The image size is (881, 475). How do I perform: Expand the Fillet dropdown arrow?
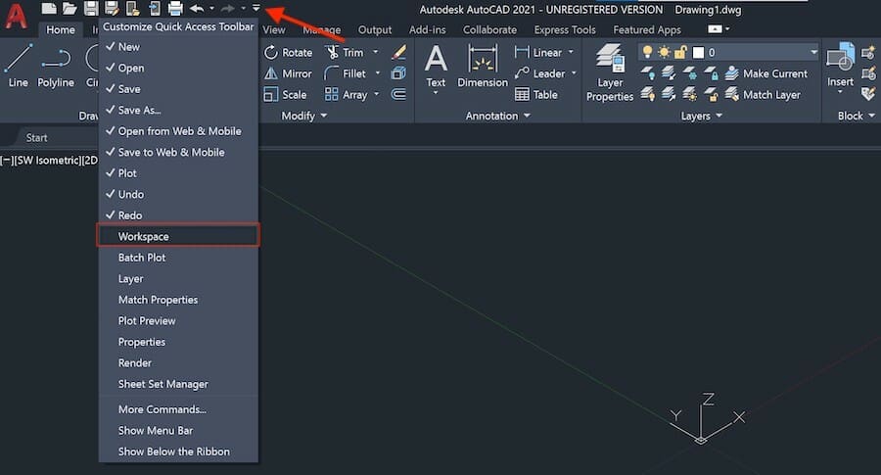pos(377,73)
